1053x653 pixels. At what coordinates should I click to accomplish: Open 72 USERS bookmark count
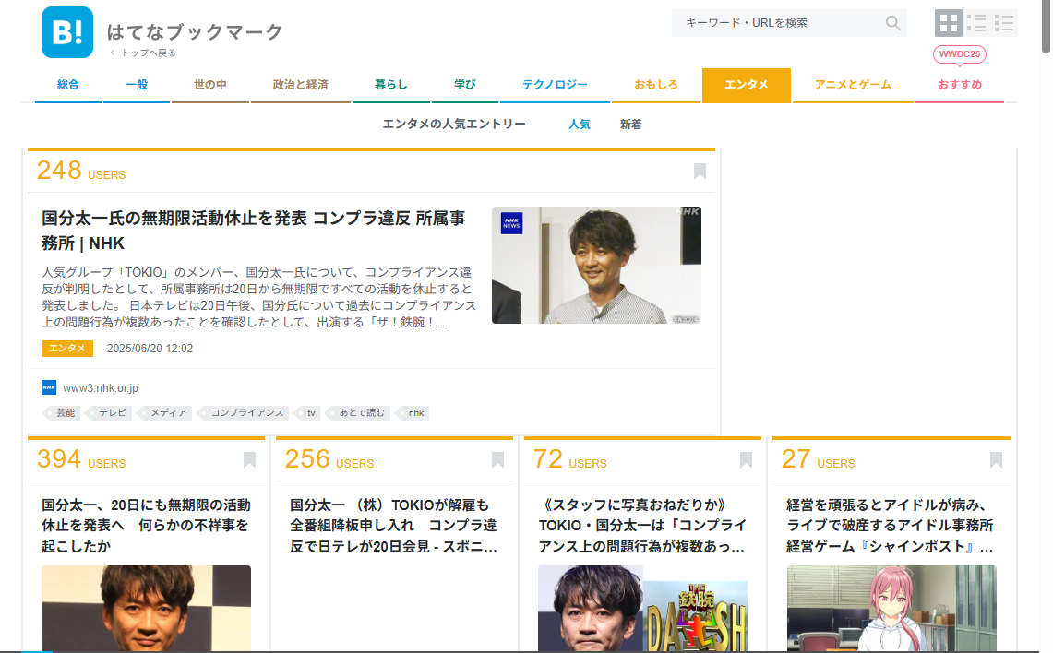570,459
